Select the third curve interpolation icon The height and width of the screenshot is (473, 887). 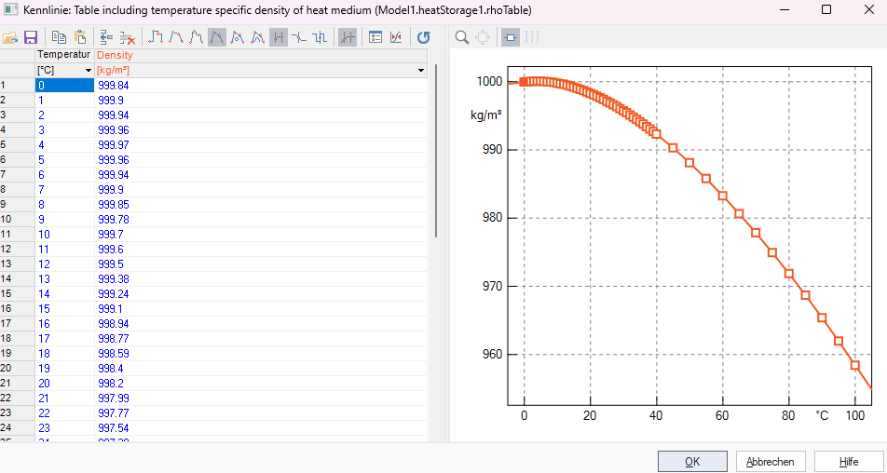coord(197,37)
